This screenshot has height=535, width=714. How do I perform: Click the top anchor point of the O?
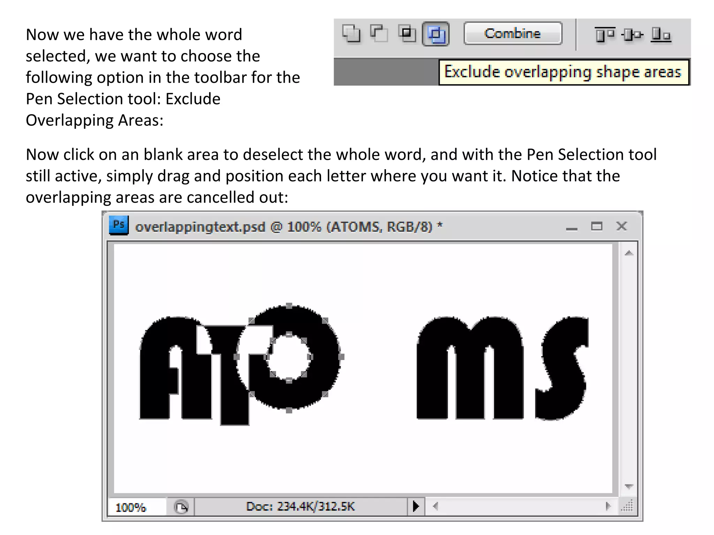click(x=289, y=306)
